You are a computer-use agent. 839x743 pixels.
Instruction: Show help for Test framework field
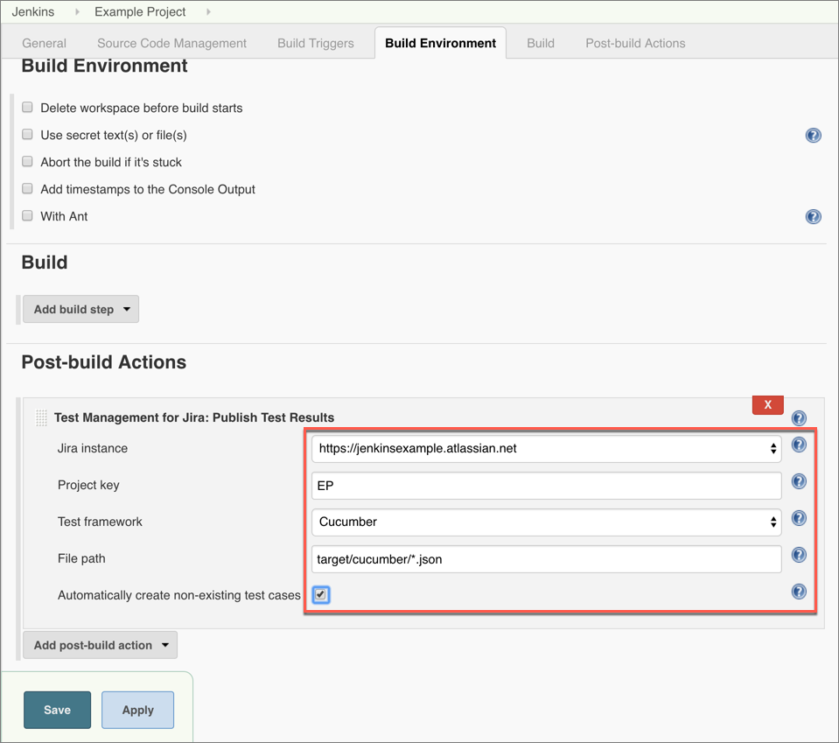799,518
